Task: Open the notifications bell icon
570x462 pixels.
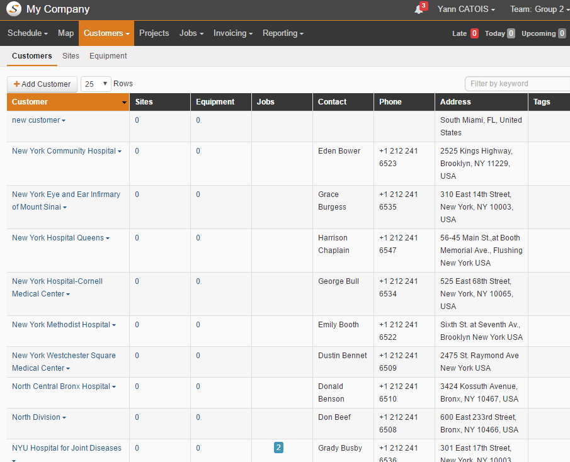Action: [x=419, y=9]
